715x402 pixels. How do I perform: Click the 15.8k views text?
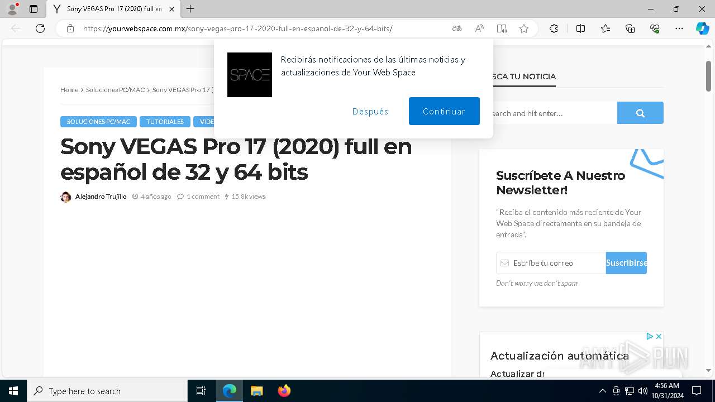click(x=248, y=197)
